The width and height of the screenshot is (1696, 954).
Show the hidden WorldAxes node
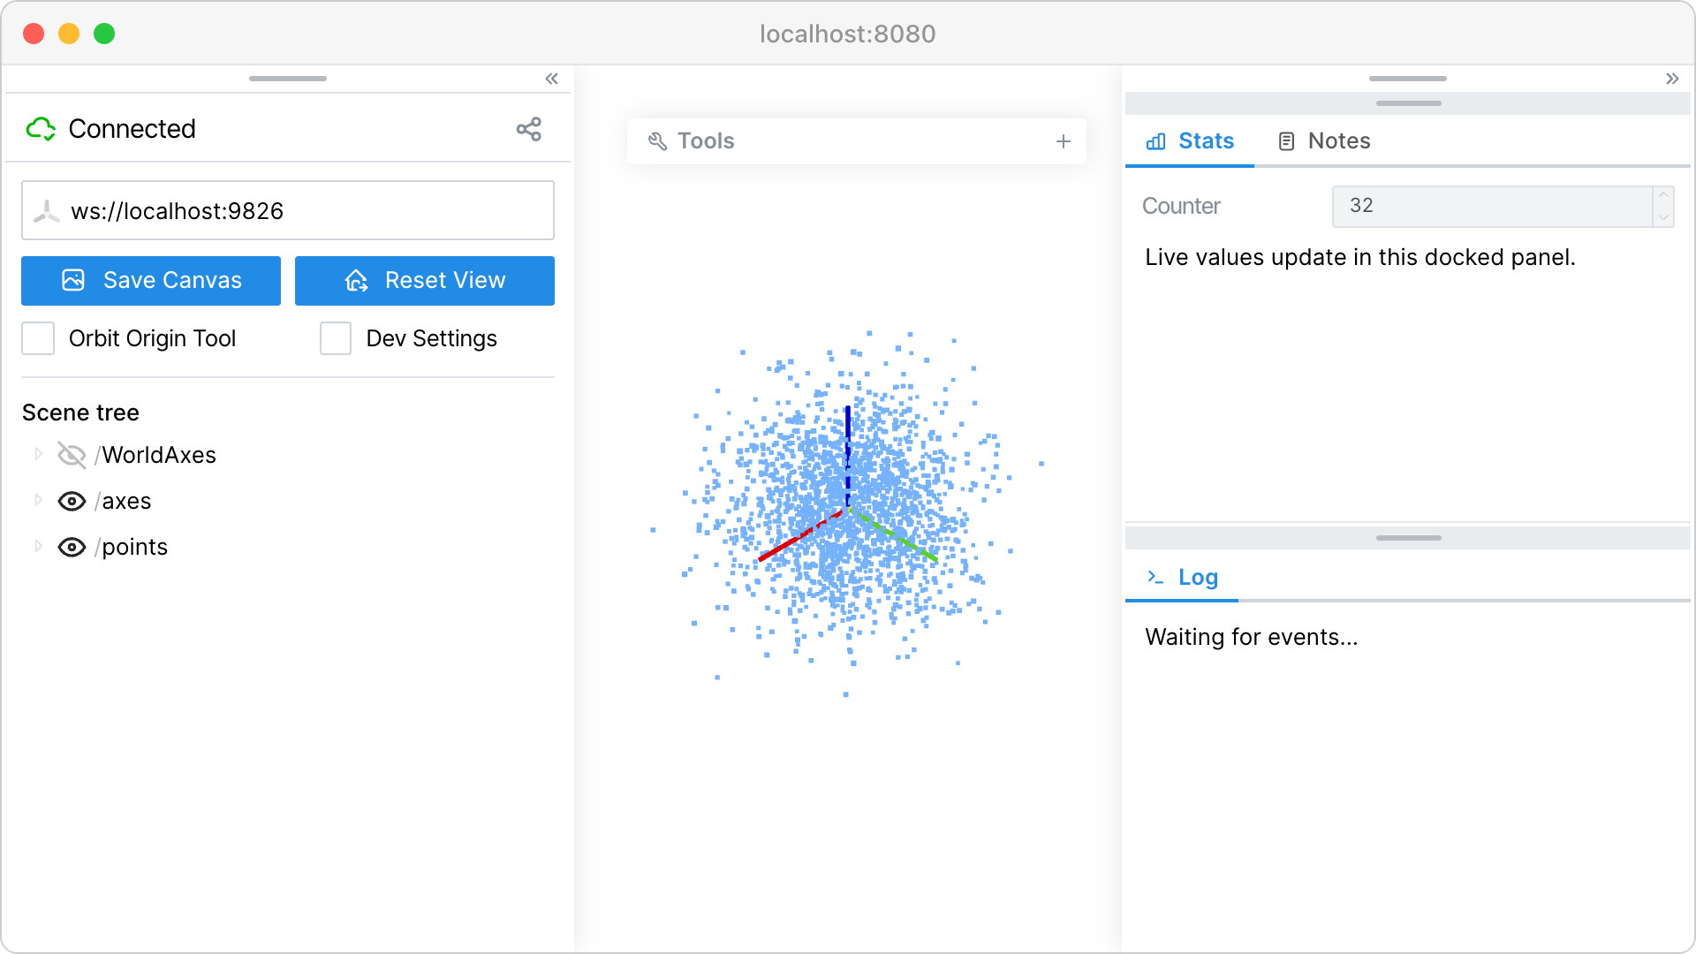pos(72,455)
